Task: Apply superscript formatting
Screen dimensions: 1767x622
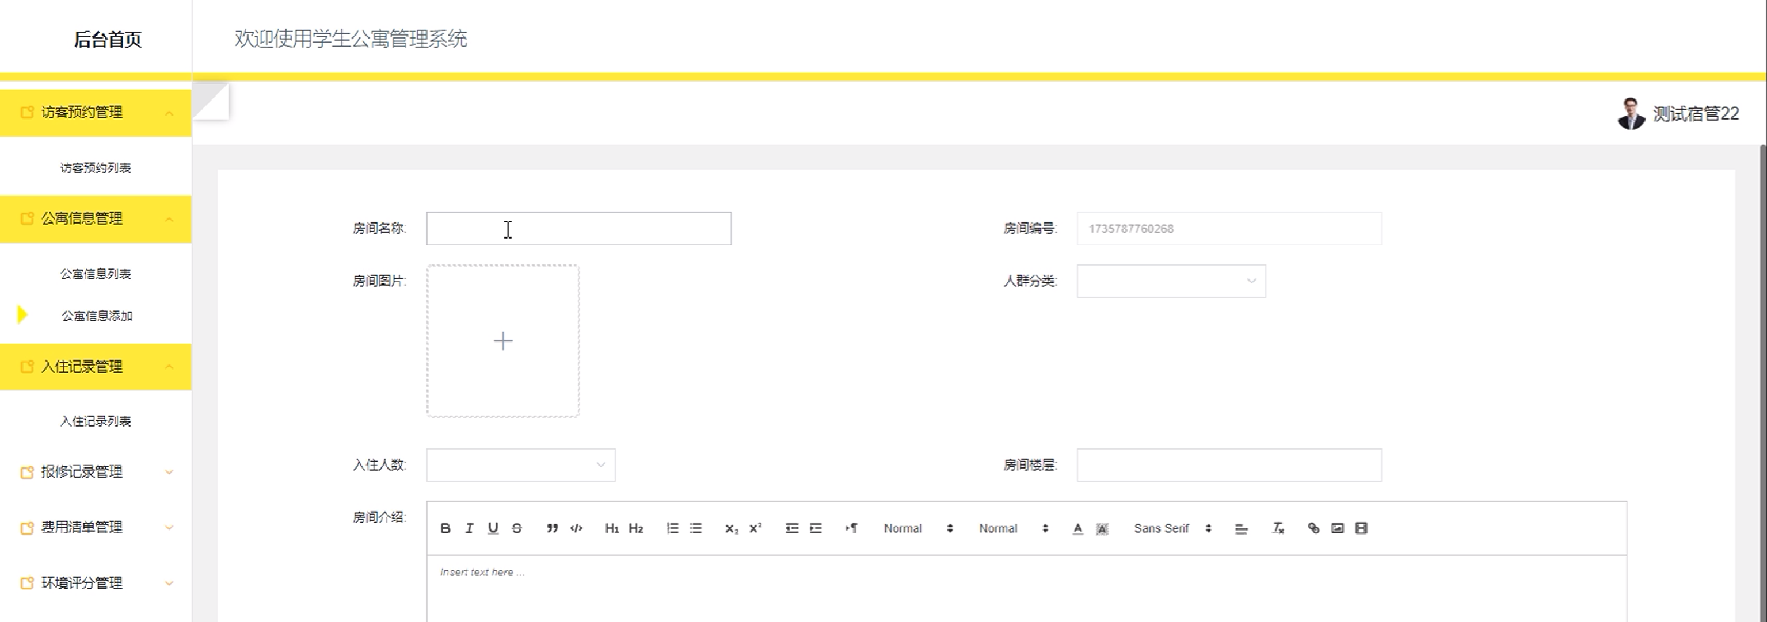Action: coord(755,528)
